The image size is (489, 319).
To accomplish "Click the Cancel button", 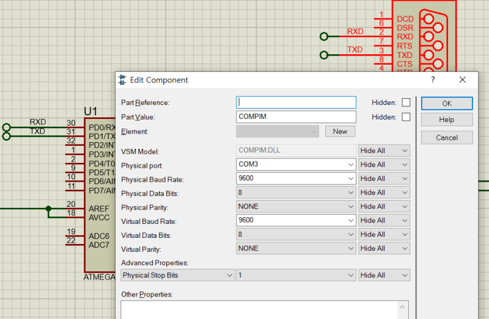I will coord(447,138).
